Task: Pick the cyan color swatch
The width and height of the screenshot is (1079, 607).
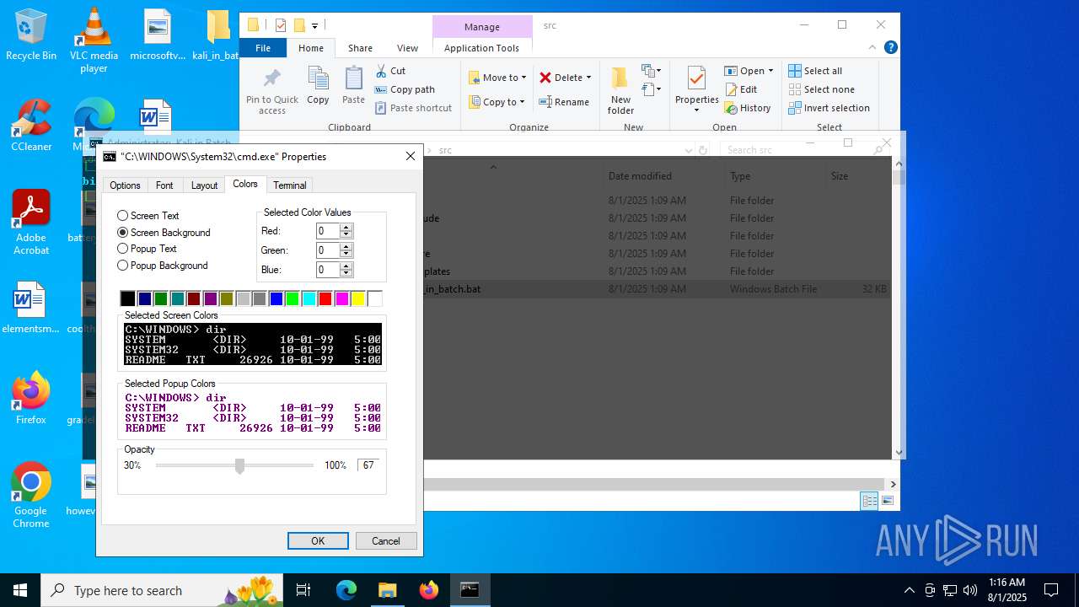Action: (309, 298)
